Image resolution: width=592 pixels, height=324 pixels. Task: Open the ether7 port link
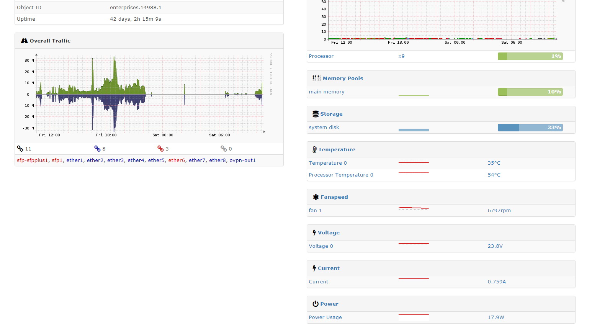click(x=197, y=160)
